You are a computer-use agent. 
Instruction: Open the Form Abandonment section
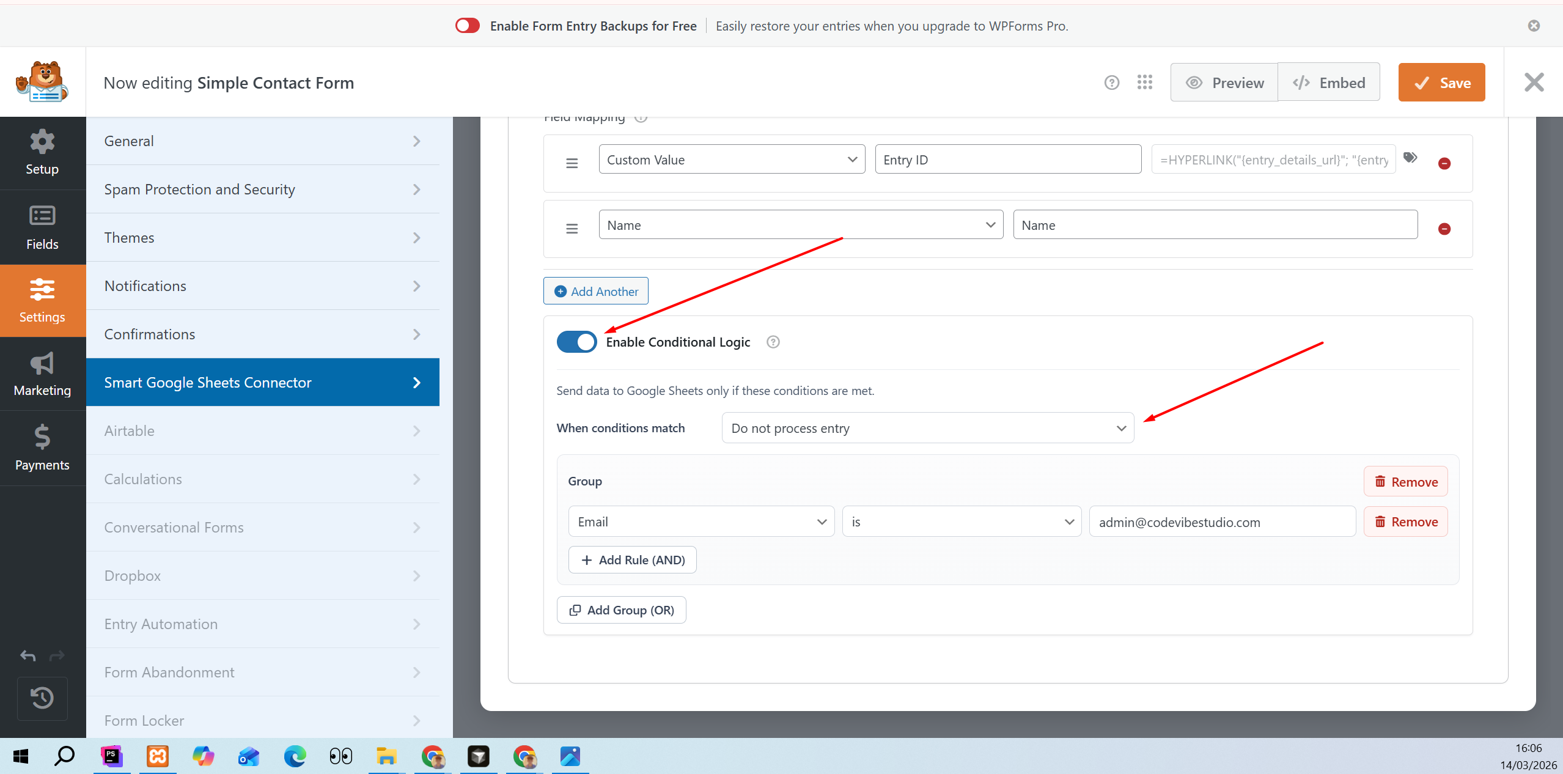tap(263, 673)
